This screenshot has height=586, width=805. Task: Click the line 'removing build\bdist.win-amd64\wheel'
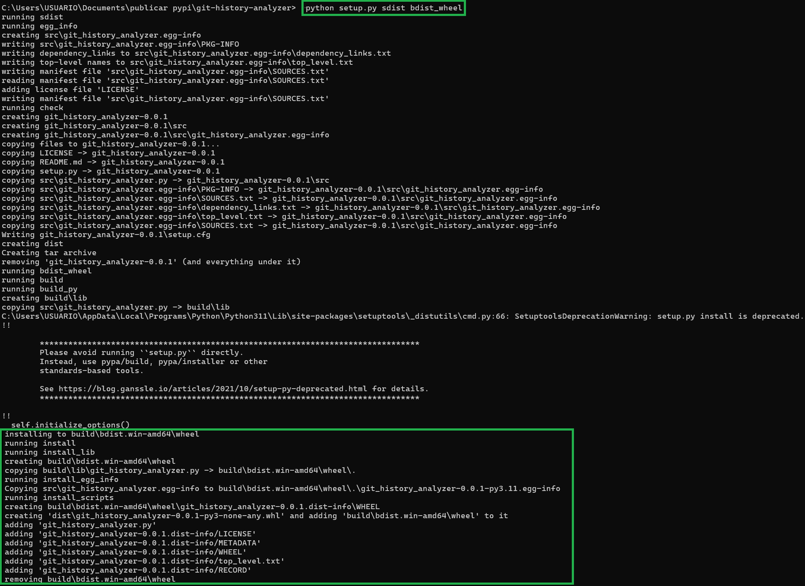(x=90, y=579)
